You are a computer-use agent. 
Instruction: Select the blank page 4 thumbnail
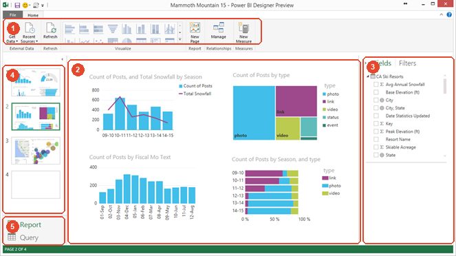36,184
